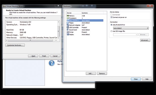Viewport: 156px width, 95px height.
Task: Toggle the Connected checkbox
Action: [111, 15]
